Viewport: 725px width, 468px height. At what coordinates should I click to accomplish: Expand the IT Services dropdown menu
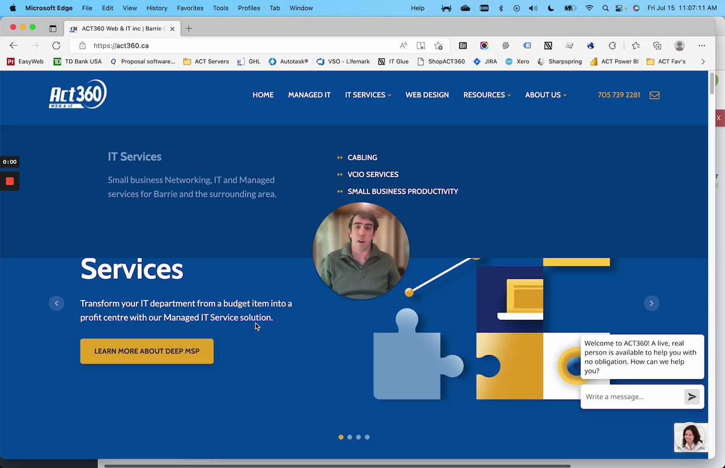pyautogui.click(x=368, y=95)
